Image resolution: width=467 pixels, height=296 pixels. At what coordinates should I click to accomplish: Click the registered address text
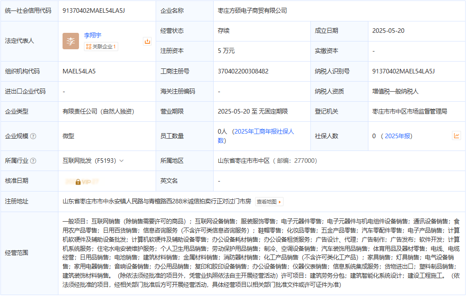click(x=157, y=202)
